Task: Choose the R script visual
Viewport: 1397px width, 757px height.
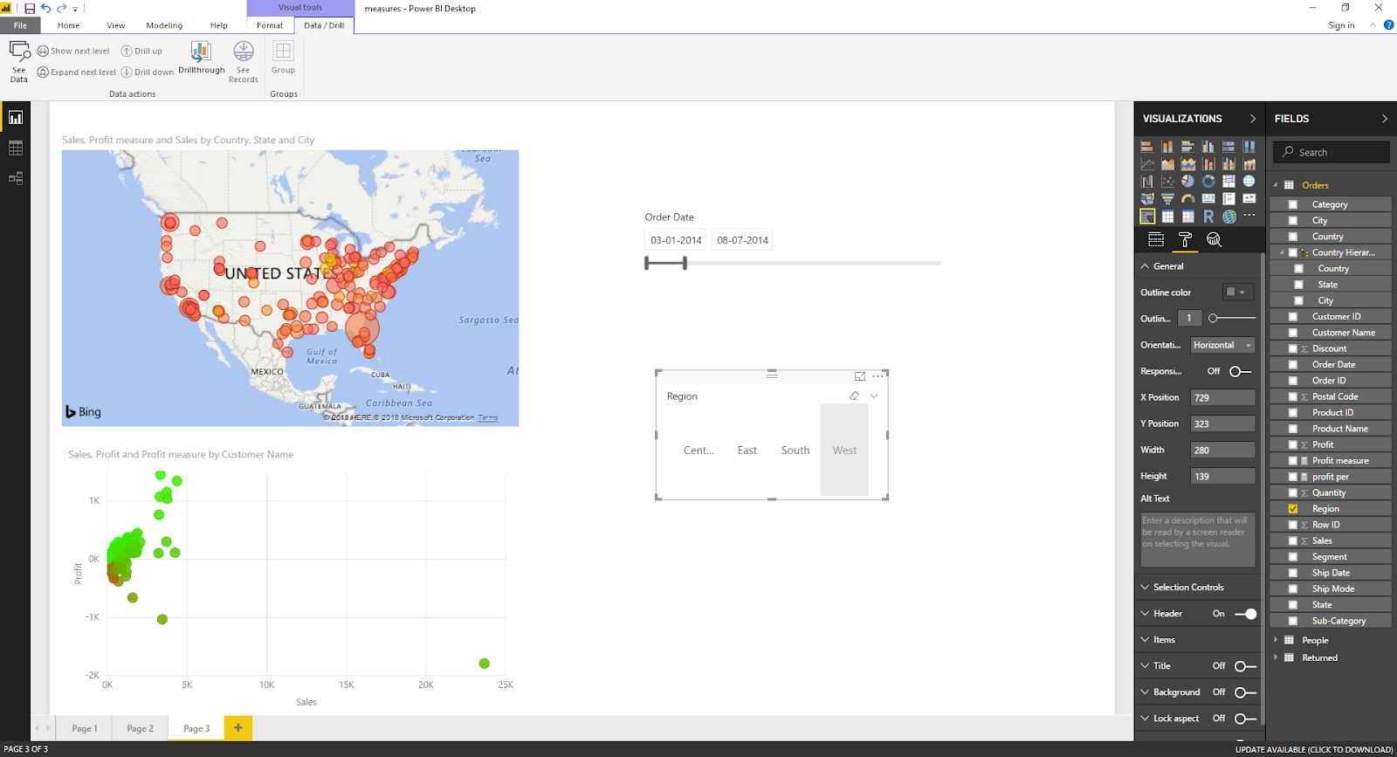Action: click(1208, 217)
